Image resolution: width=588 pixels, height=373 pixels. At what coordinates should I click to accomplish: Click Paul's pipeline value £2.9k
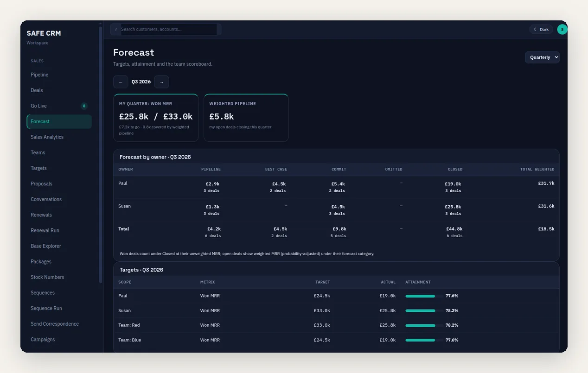pyautogui.click(x=213, y=184)
